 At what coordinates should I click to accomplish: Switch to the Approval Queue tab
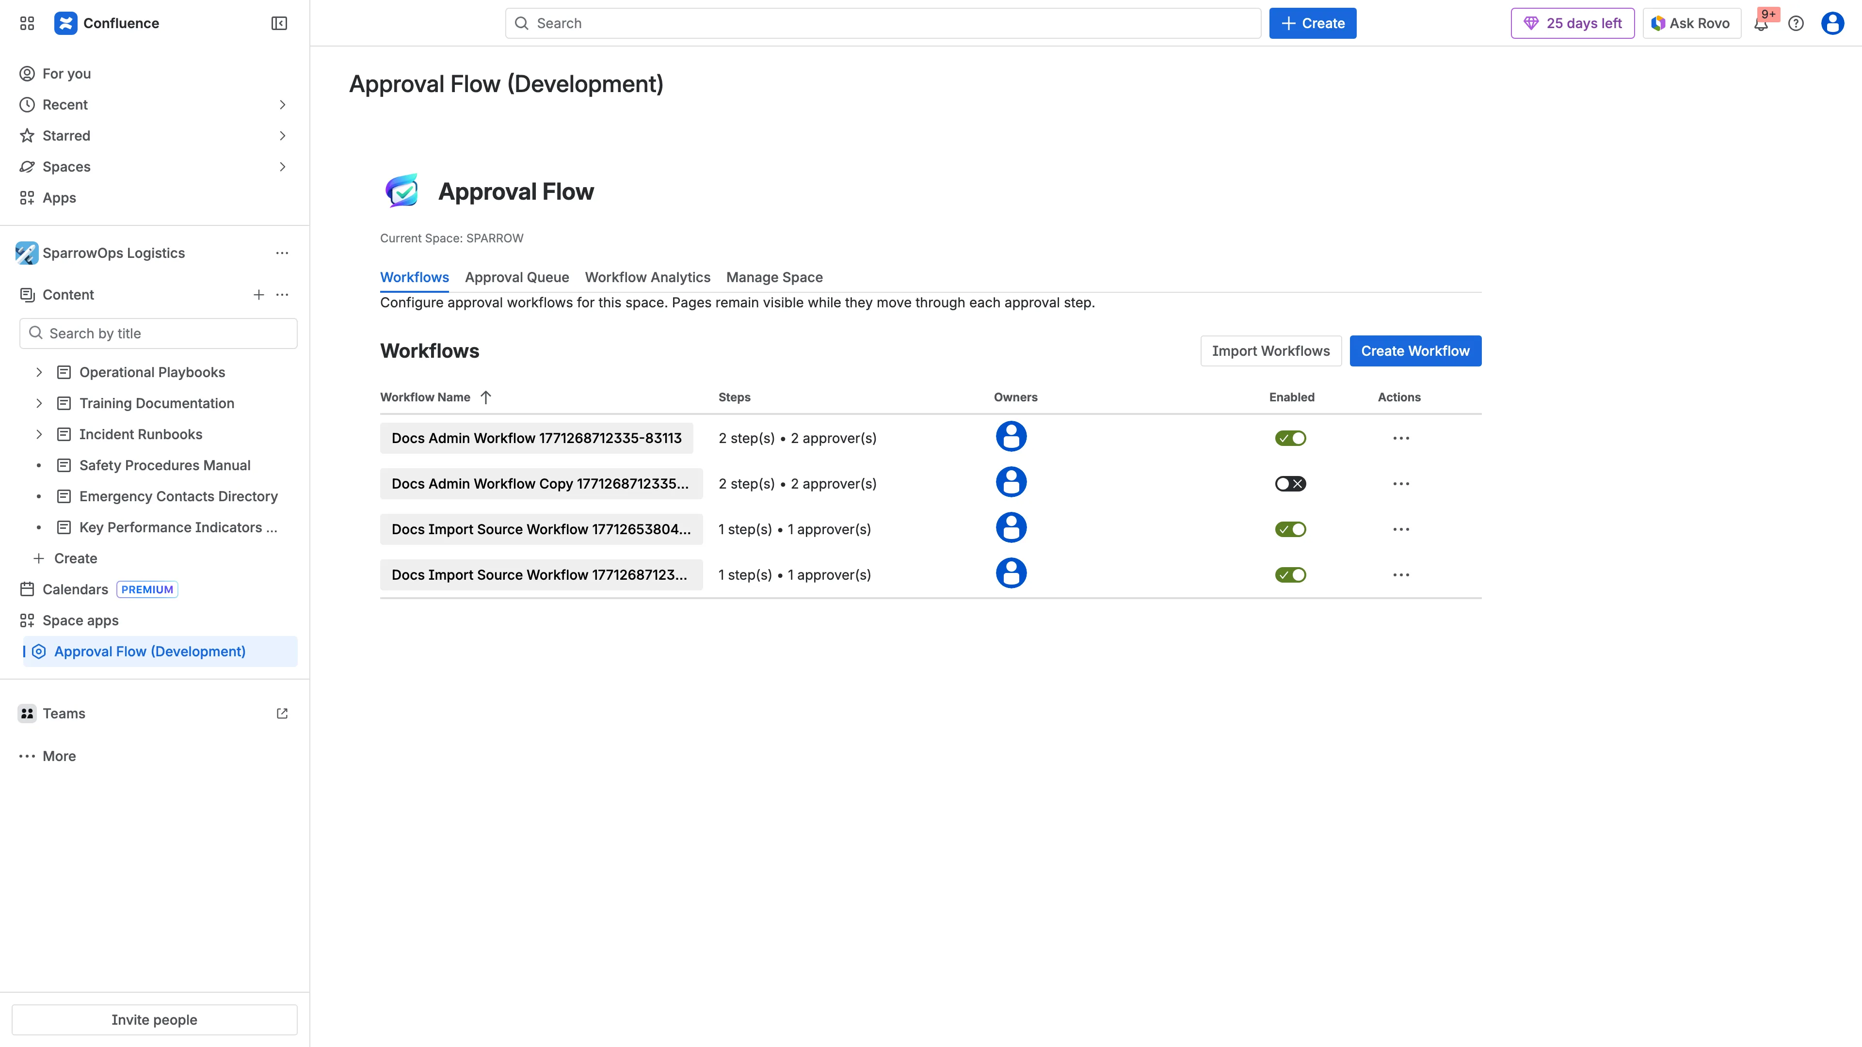coord(517,277)
